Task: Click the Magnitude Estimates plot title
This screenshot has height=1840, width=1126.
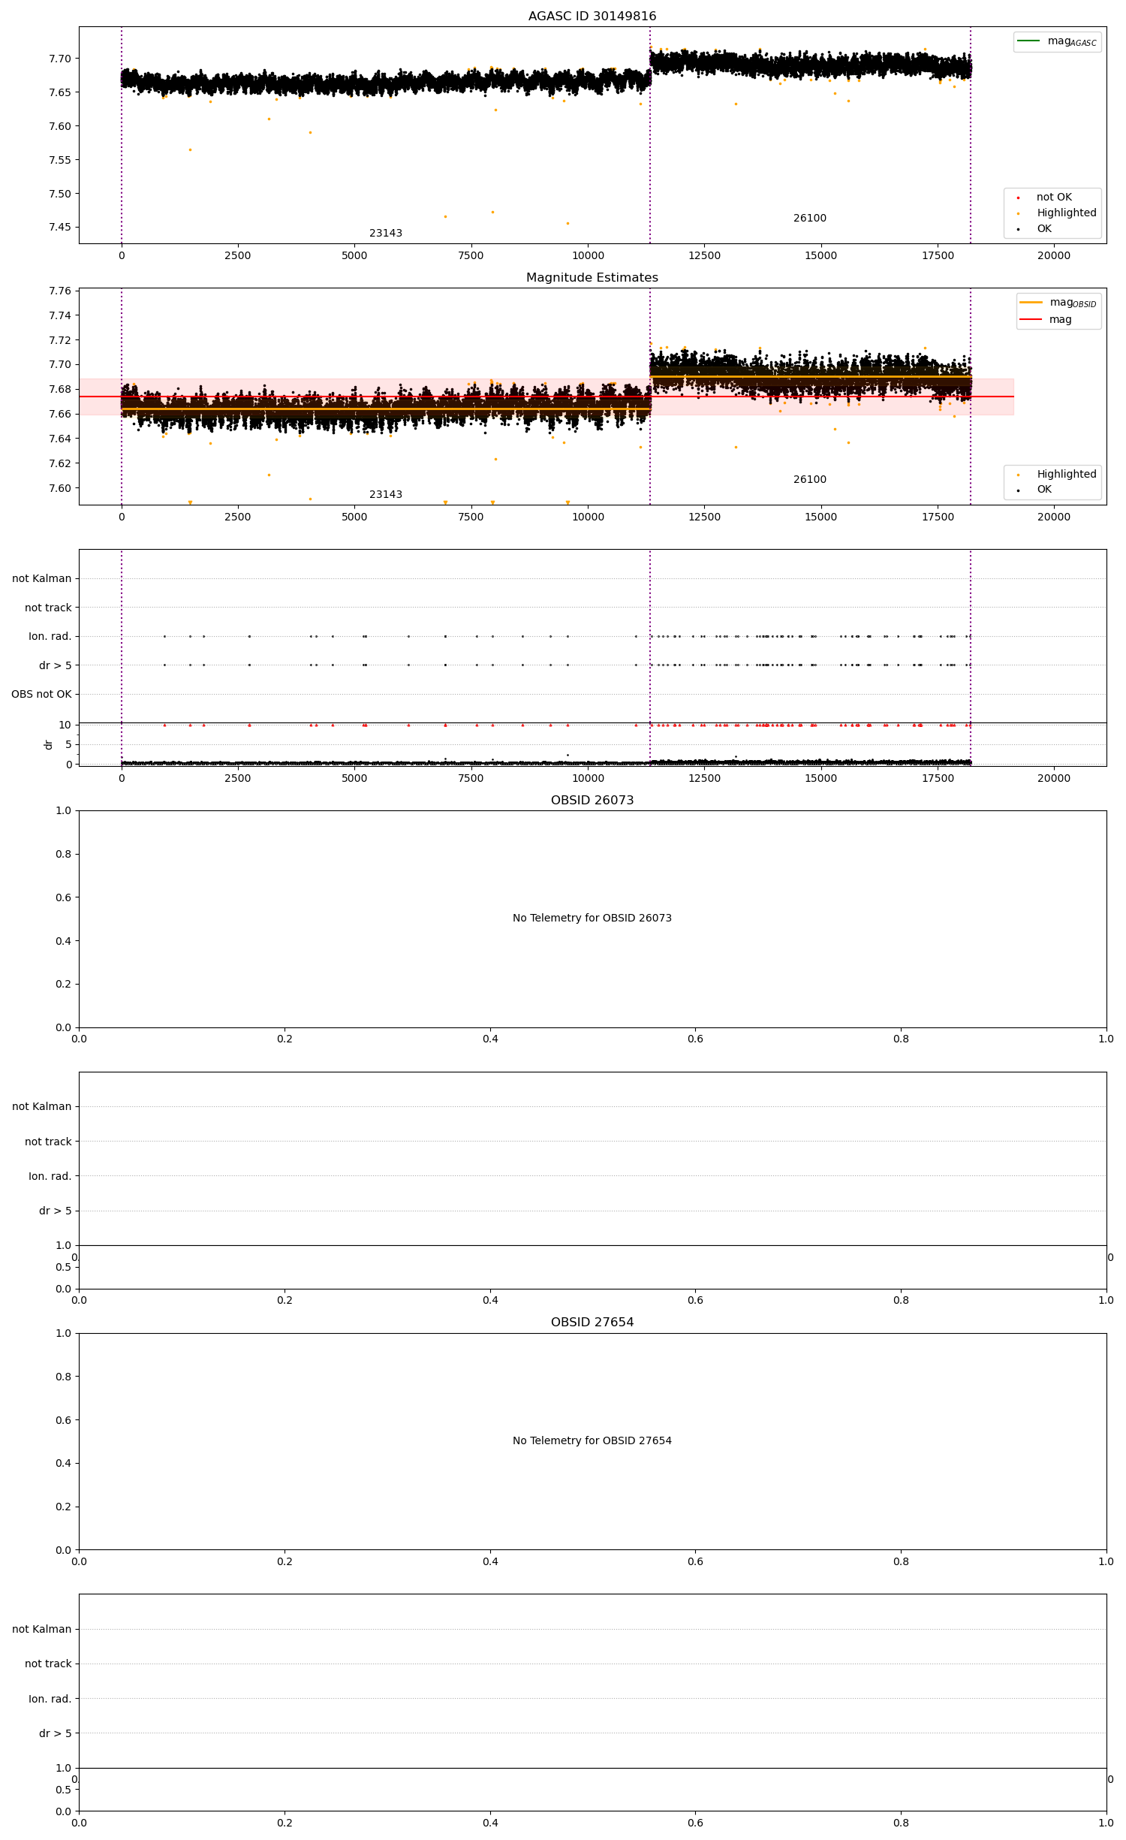Action: [592, 277]
